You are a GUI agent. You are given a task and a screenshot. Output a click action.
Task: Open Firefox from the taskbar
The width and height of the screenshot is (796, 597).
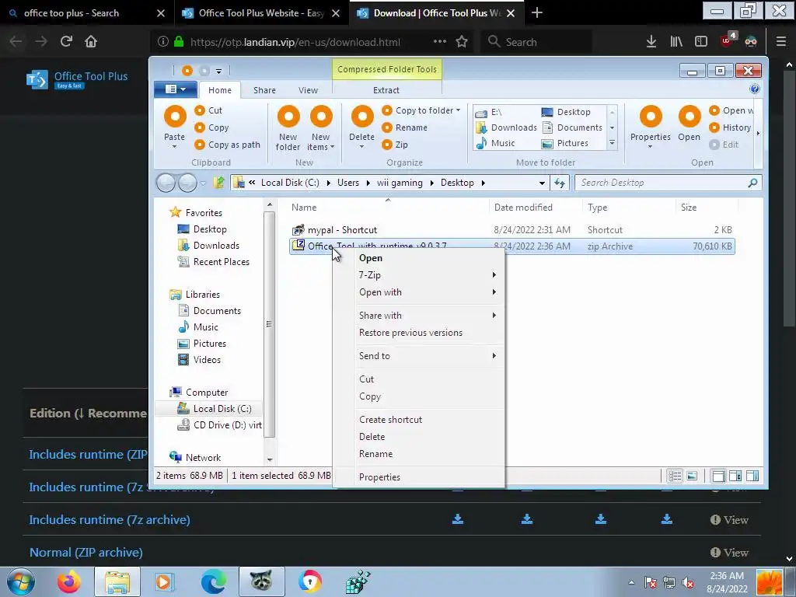(x=69, y=581)
